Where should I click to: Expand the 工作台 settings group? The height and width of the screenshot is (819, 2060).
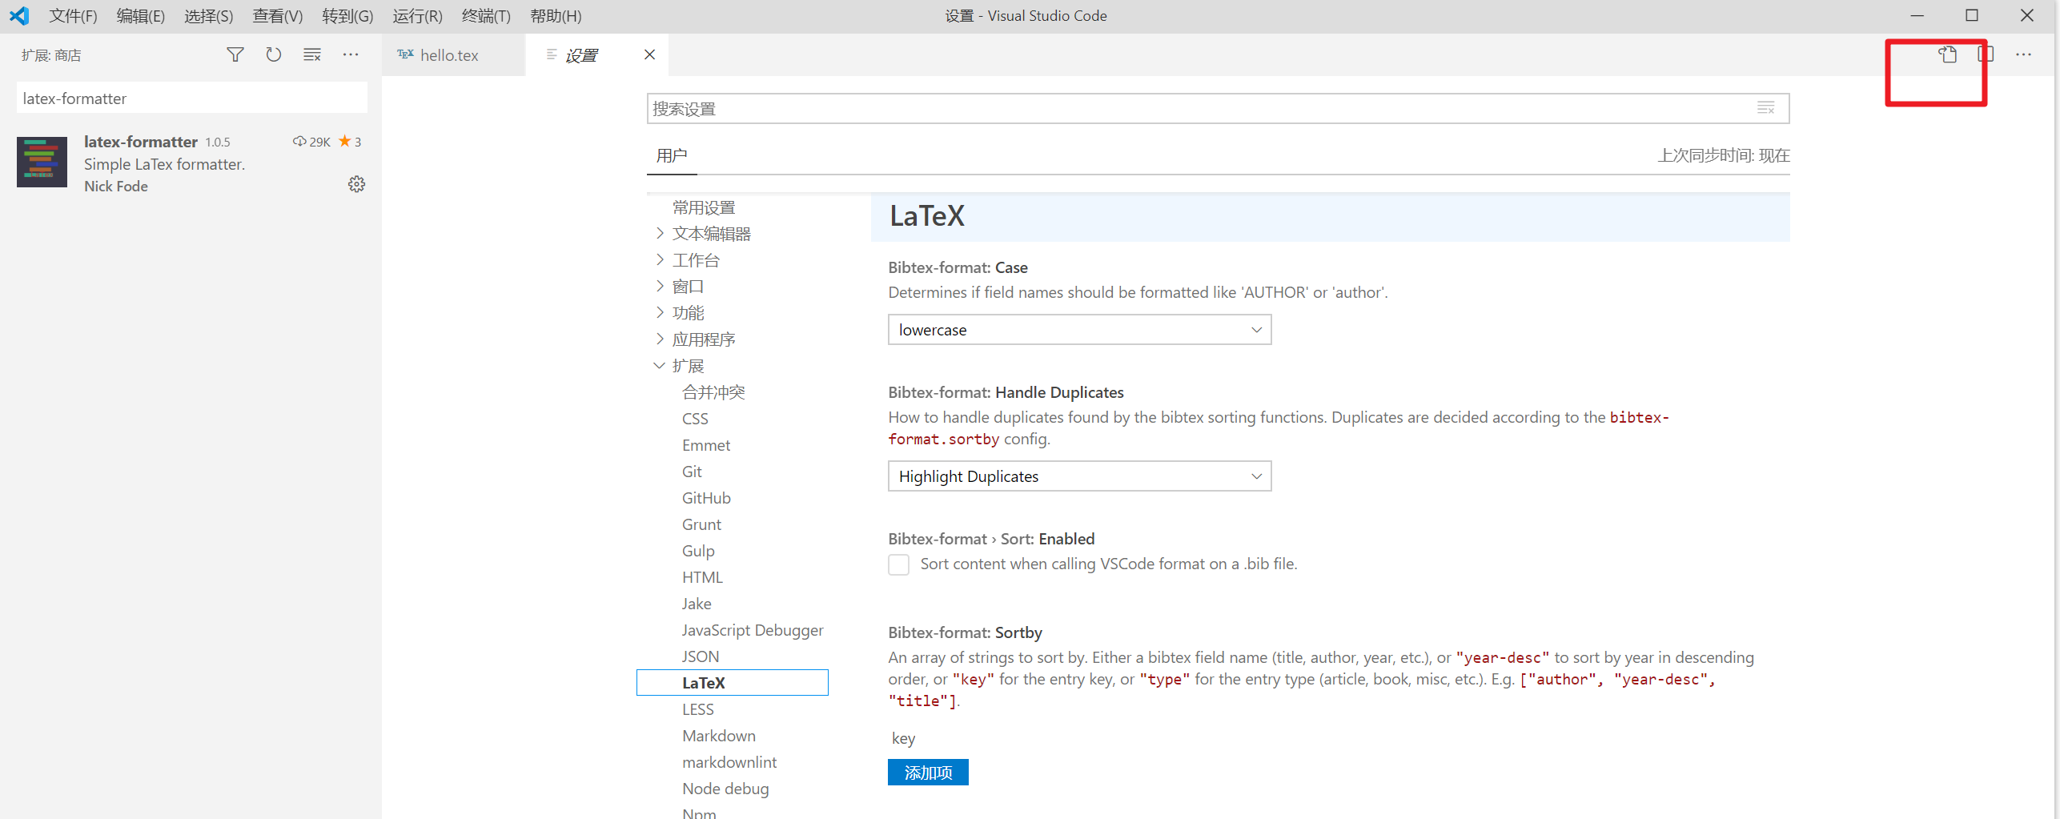660,259
